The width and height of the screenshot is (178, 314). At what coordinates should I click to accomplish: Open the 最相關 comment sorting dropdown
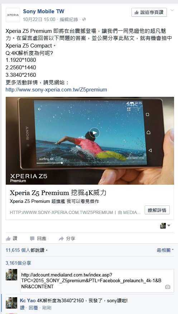(165, 250)
